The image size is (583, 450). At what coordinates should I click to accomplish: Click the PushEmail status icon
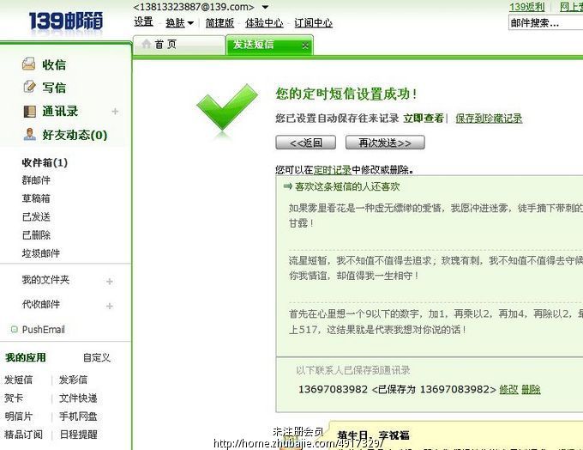(x=14, y=329)
